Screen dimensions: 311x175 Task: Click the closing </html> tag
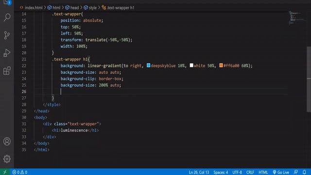(42, 150)
